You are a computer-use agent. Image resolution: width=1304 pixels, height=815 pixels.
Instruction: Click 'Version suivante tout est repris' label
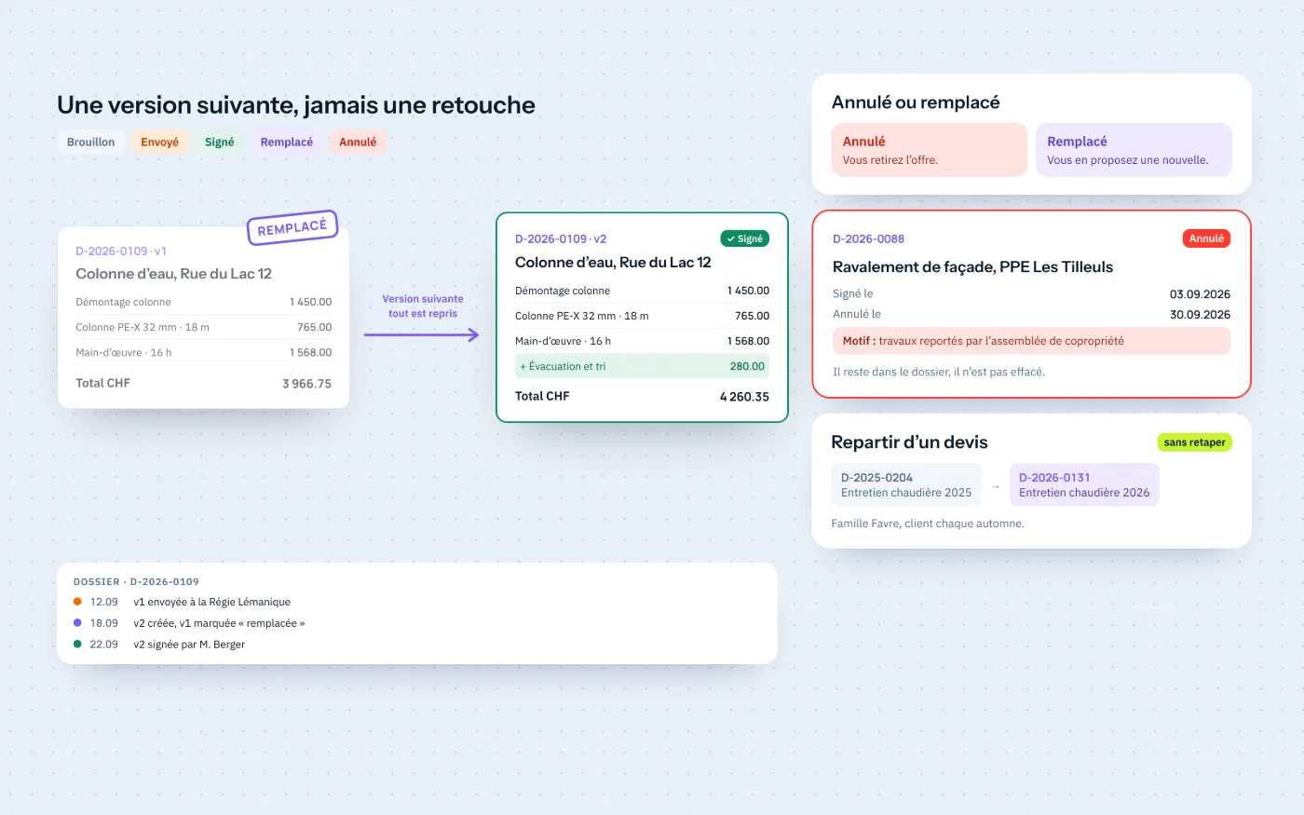pos(423,306)
